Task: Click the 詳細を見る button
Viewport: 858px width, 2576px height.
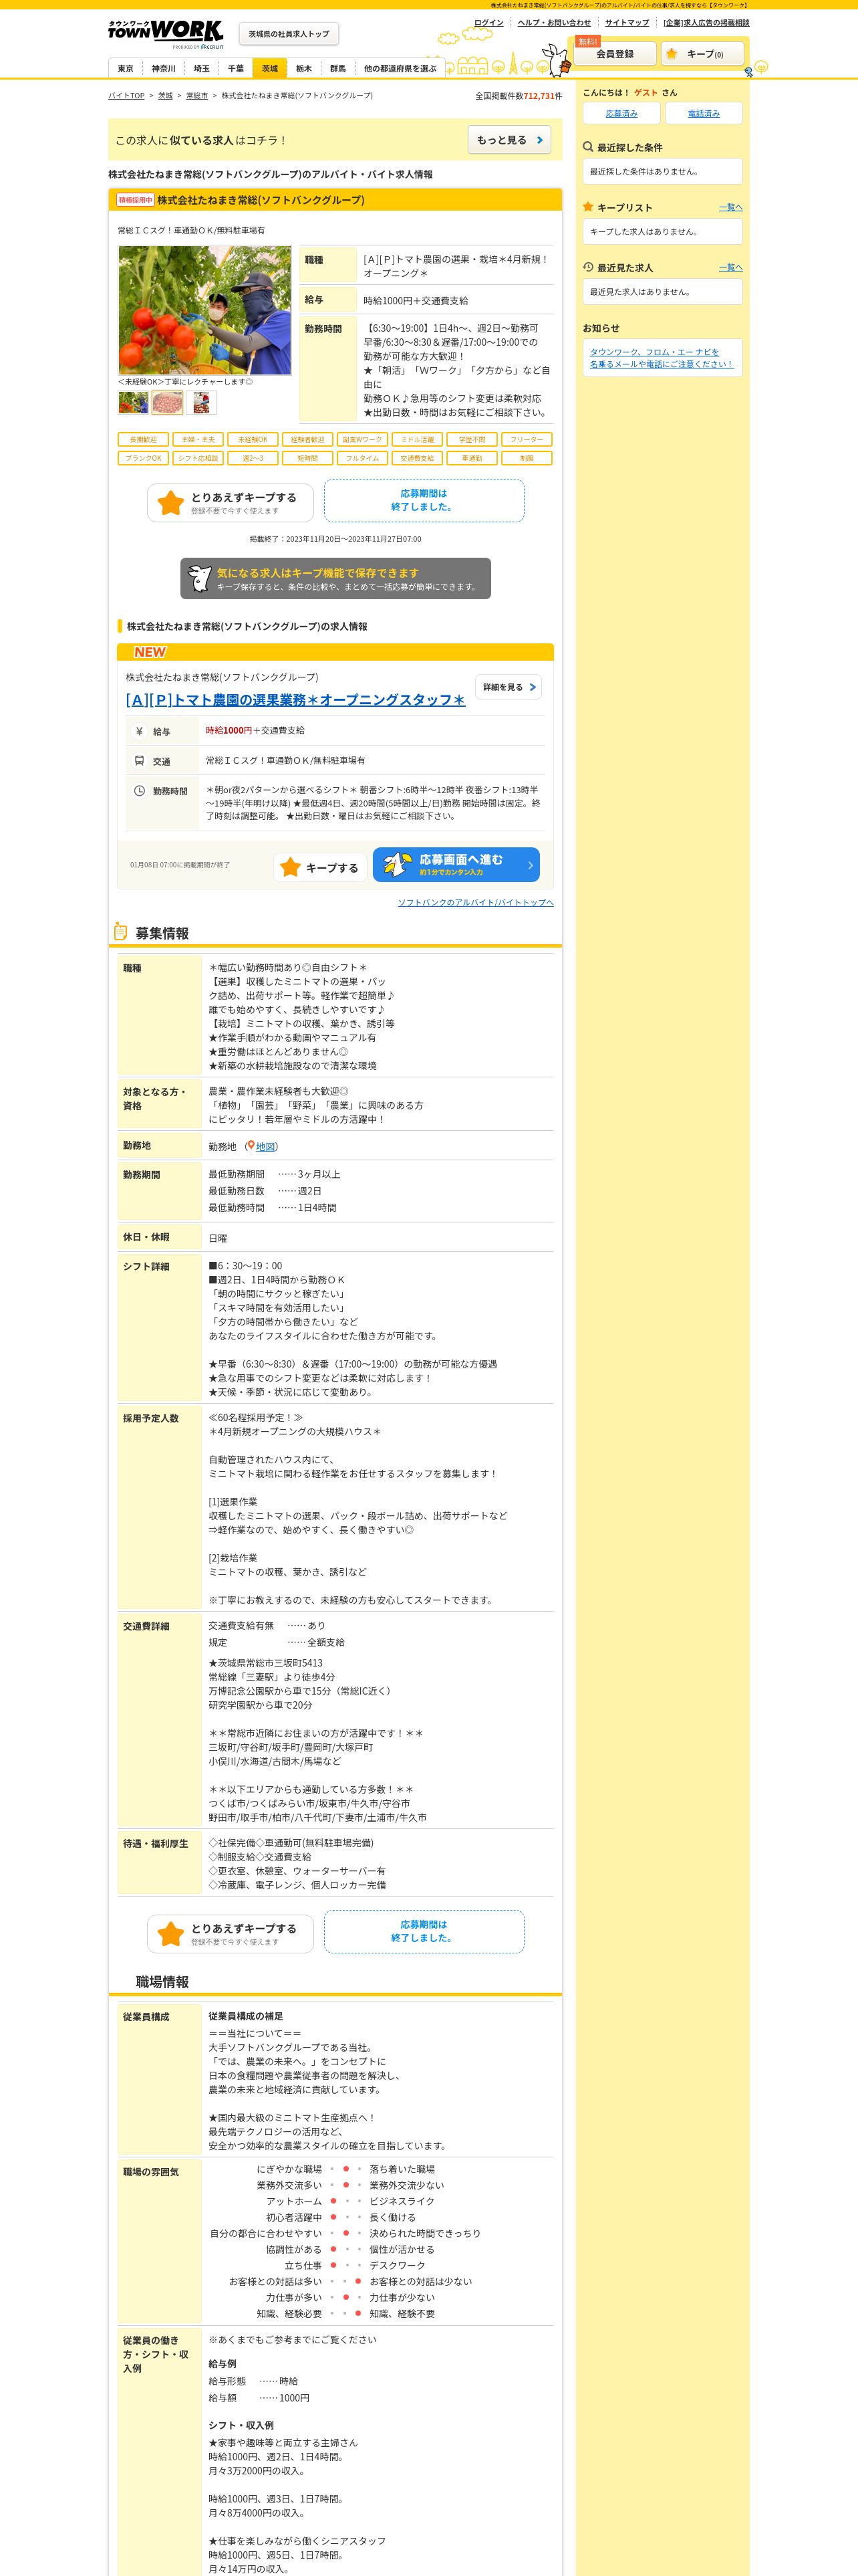Action: [x=509, y=687]
